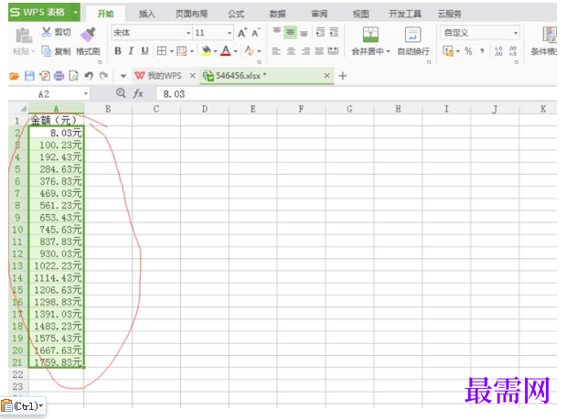The image size is (567, 419).
Task: Click the magnifier icon beside fx
Action: click(x=121, y=93)
